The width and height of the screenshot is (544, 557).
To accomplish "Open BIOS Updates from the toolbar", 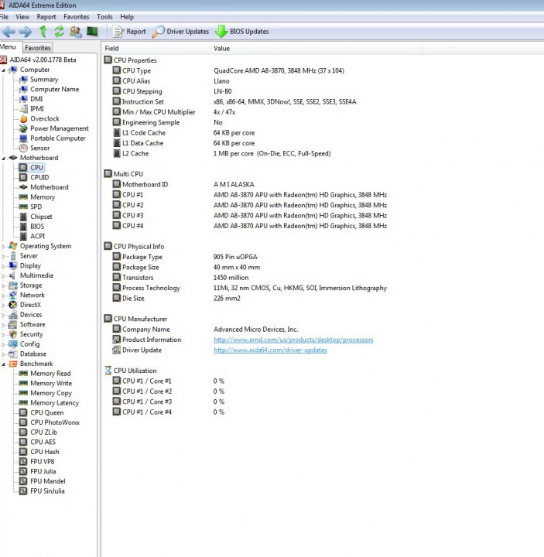I will point(242,32).
